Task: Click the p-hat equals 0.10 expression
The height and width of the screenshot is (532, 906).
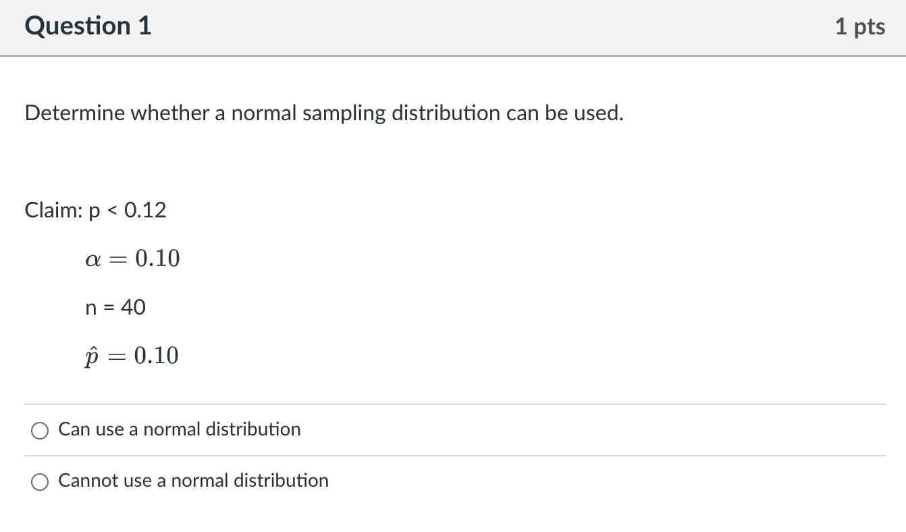Action: point(132,355)
